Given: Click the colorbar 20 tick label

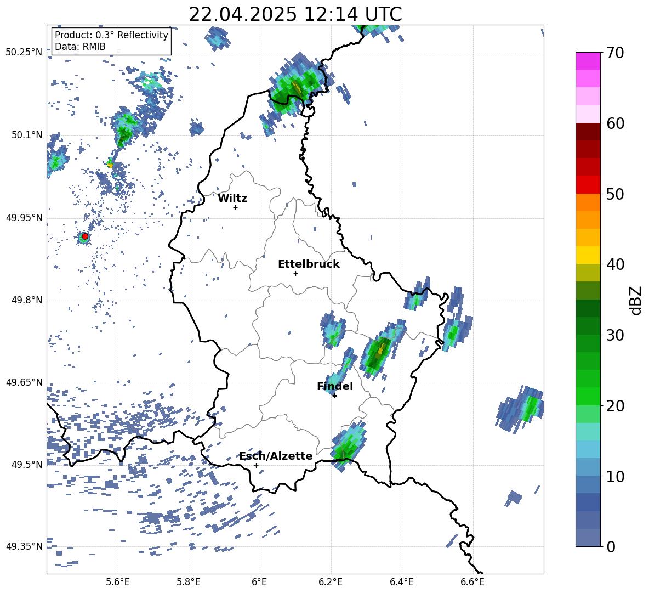Looking at the screenshot, I should 615,405.
